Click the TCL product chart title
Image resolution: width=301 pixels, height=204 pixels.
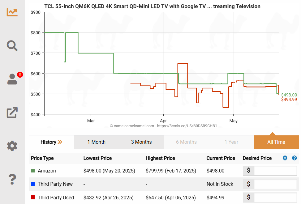pos(152,6)
